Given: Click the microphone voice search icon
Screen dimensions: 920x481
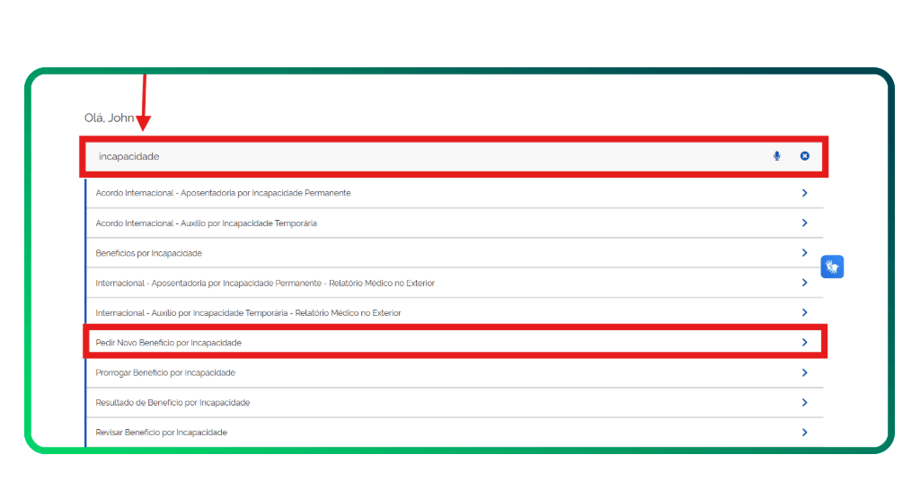Looking at the screenshot, I should click(777, 156).
